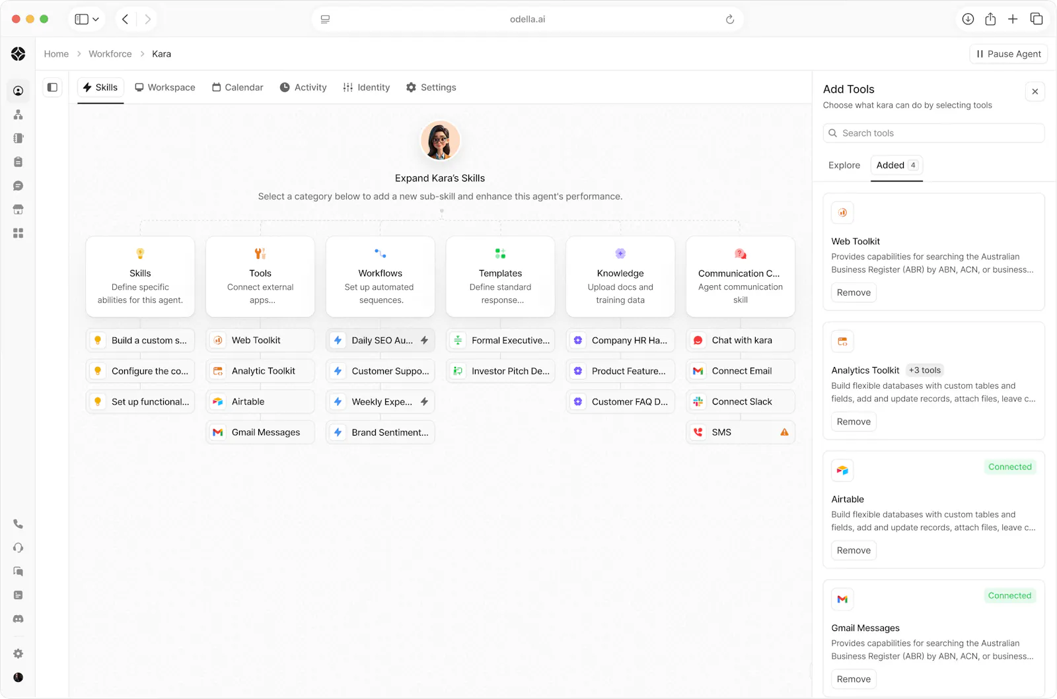
Task: Open the marketplace store icon in left sidebar
Action: coord(18,210)
